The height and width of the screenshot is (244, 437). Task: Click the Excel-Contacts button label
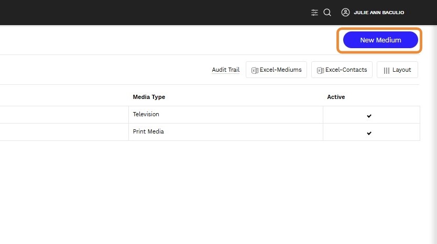tap(346, 70)
